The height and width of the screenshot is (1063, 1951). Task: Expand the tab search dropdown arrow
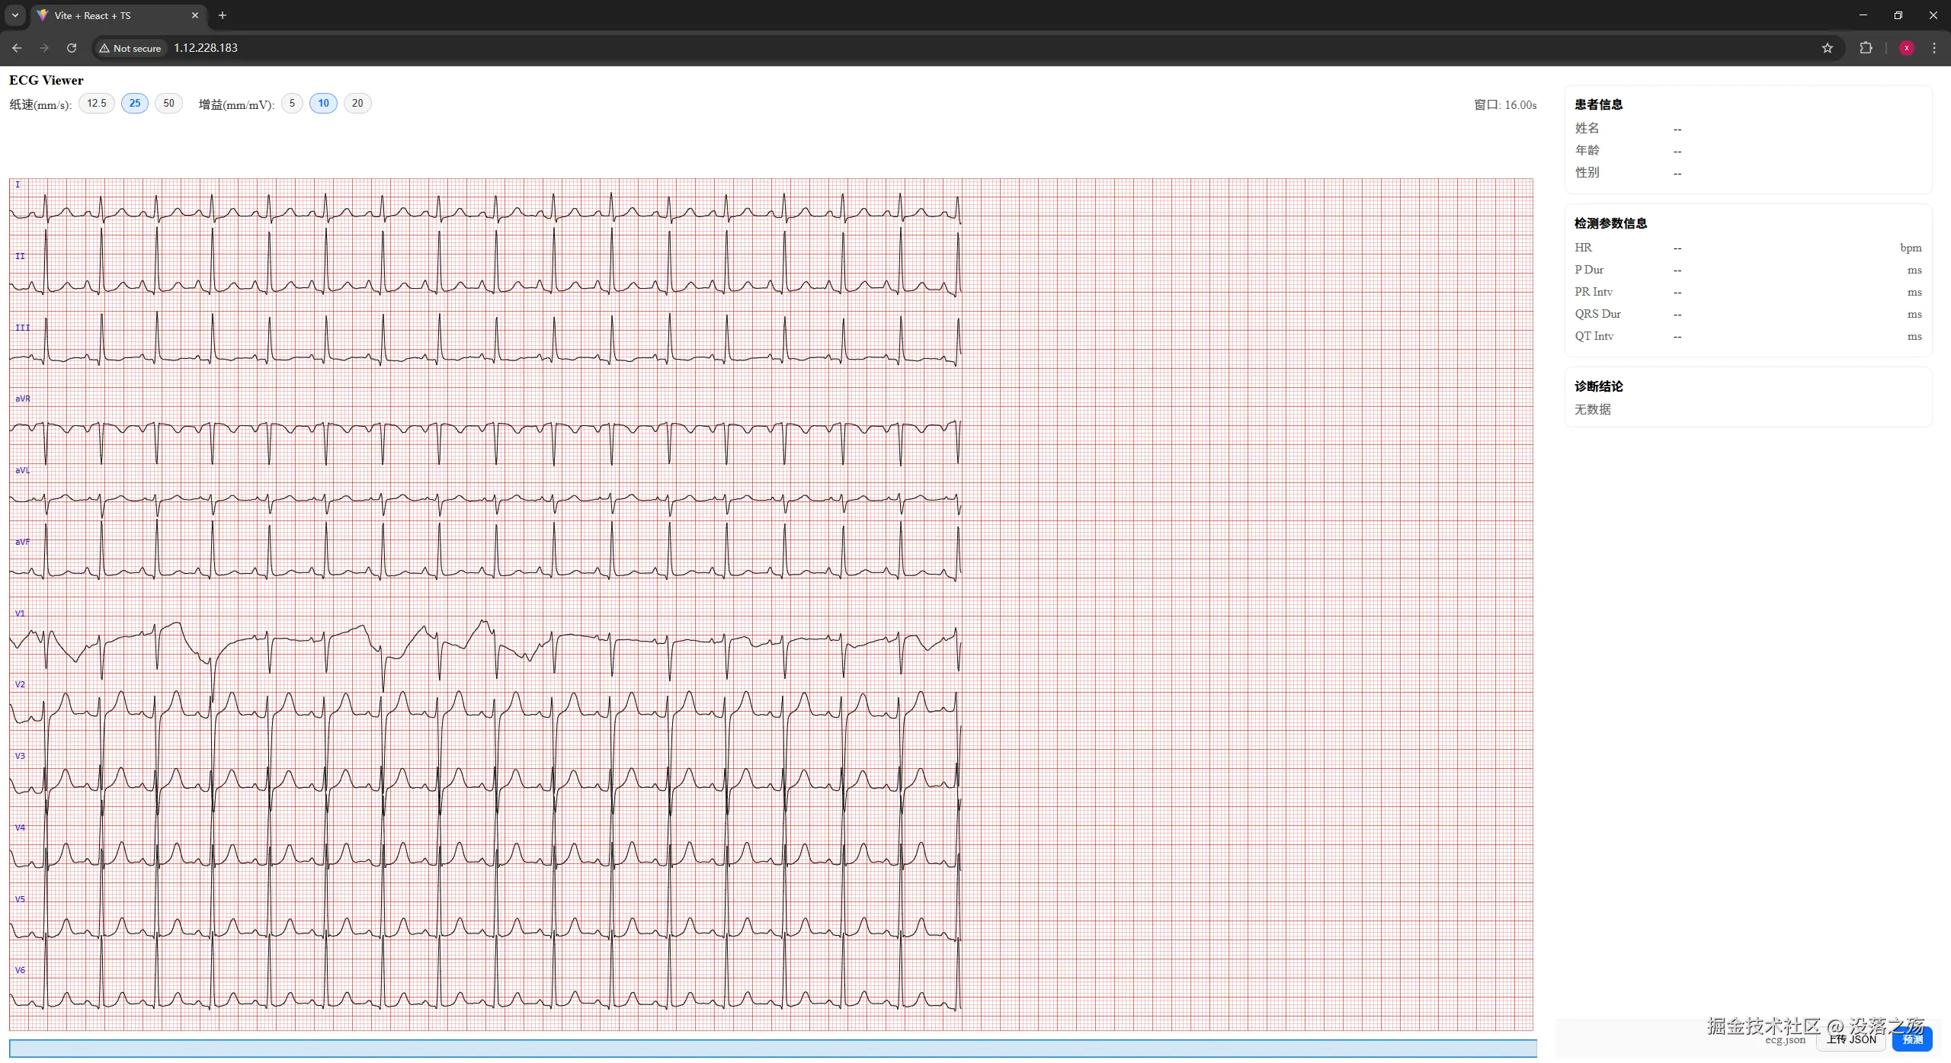click(x=14, y=15)
